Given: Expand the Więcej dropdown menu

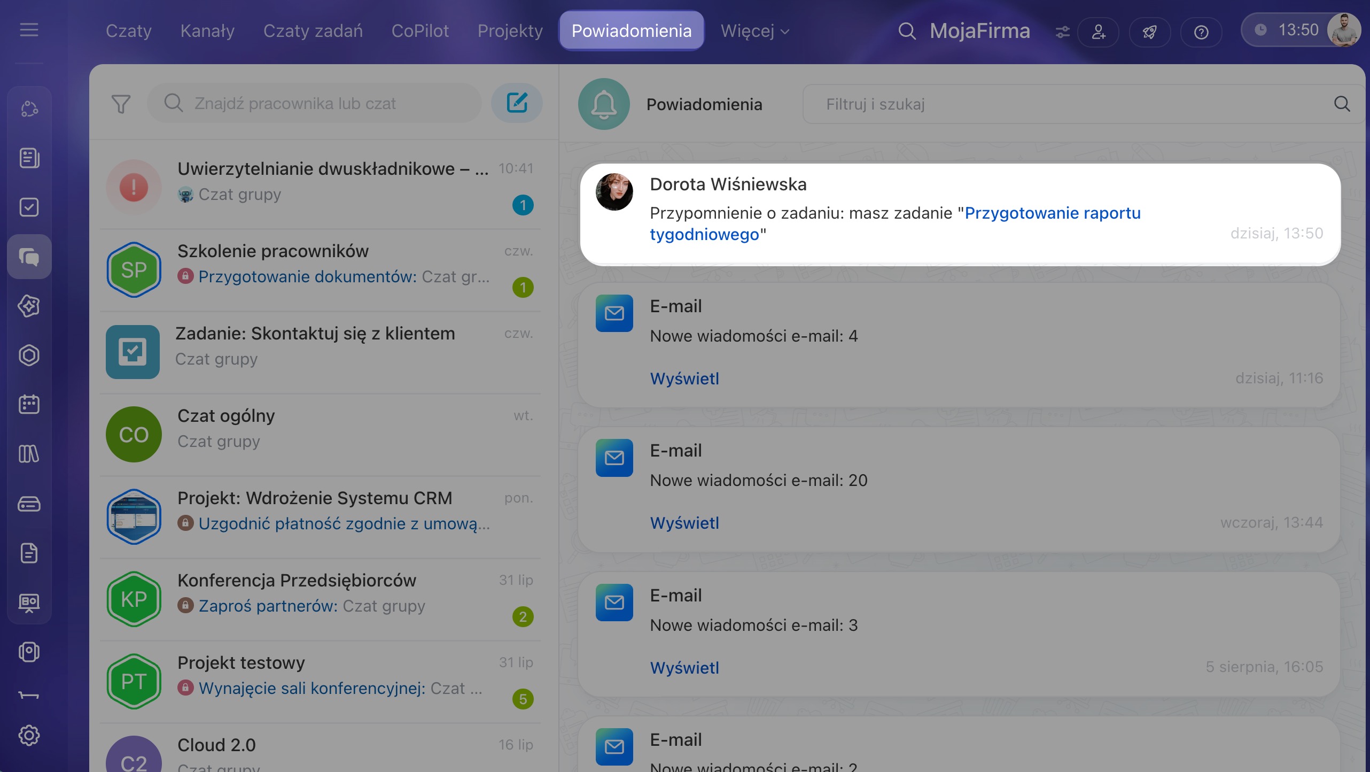Looking at the screenshot, I should pos(754,31).
